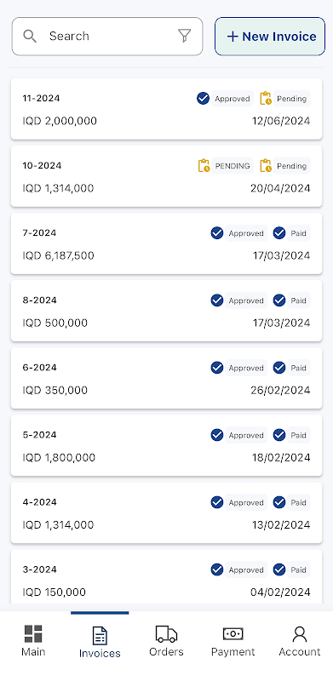The width and height of the screenshot is (333, 681).
Task: Open invoice 6-2024 dated 26/02/2024
Action: click(x=167, y=378)
